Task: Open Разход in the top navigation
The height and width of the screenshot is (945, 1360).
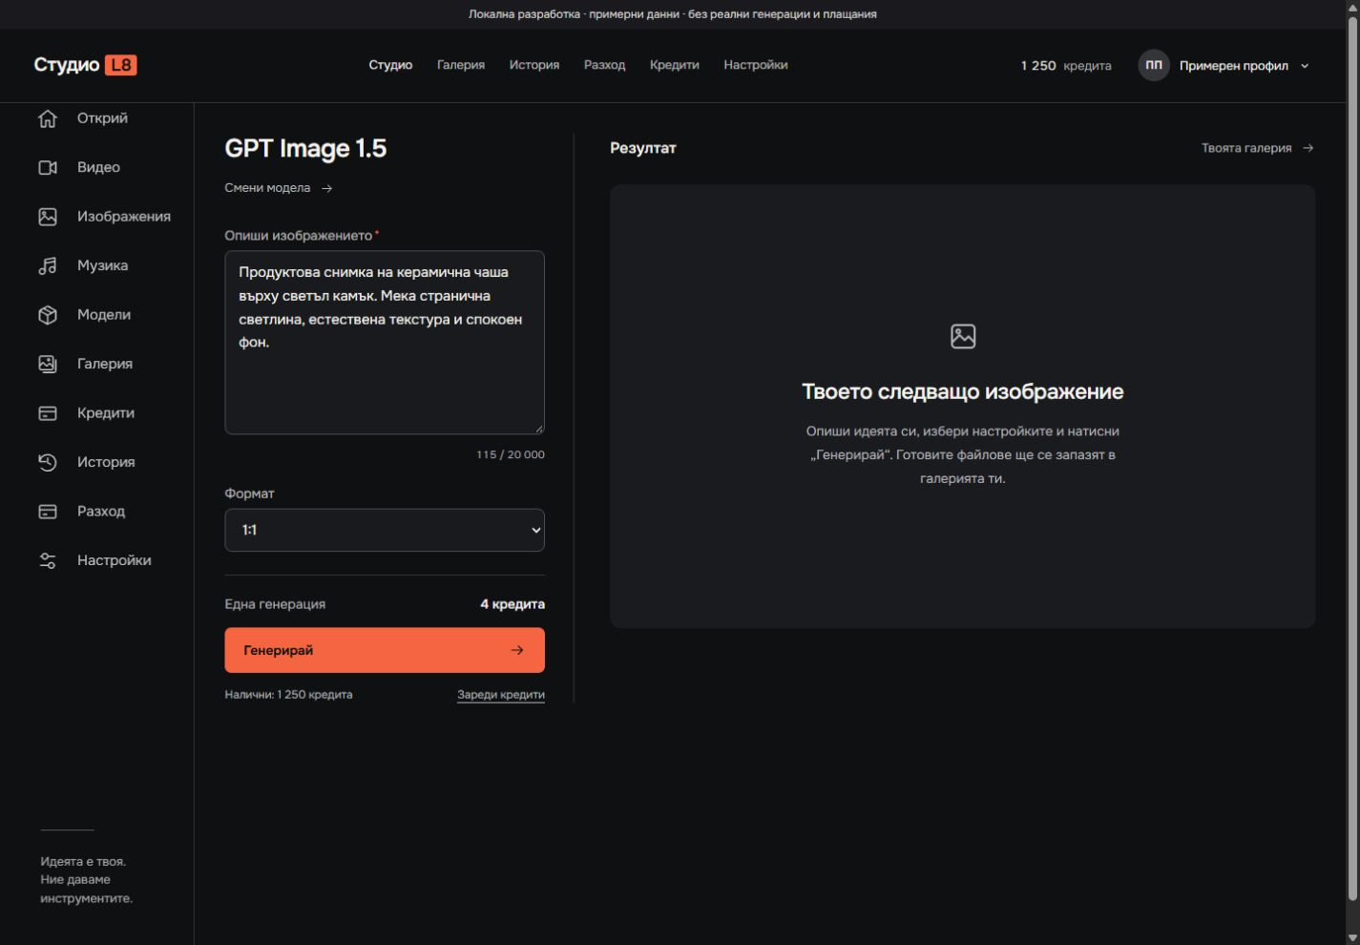Action: 605,65
